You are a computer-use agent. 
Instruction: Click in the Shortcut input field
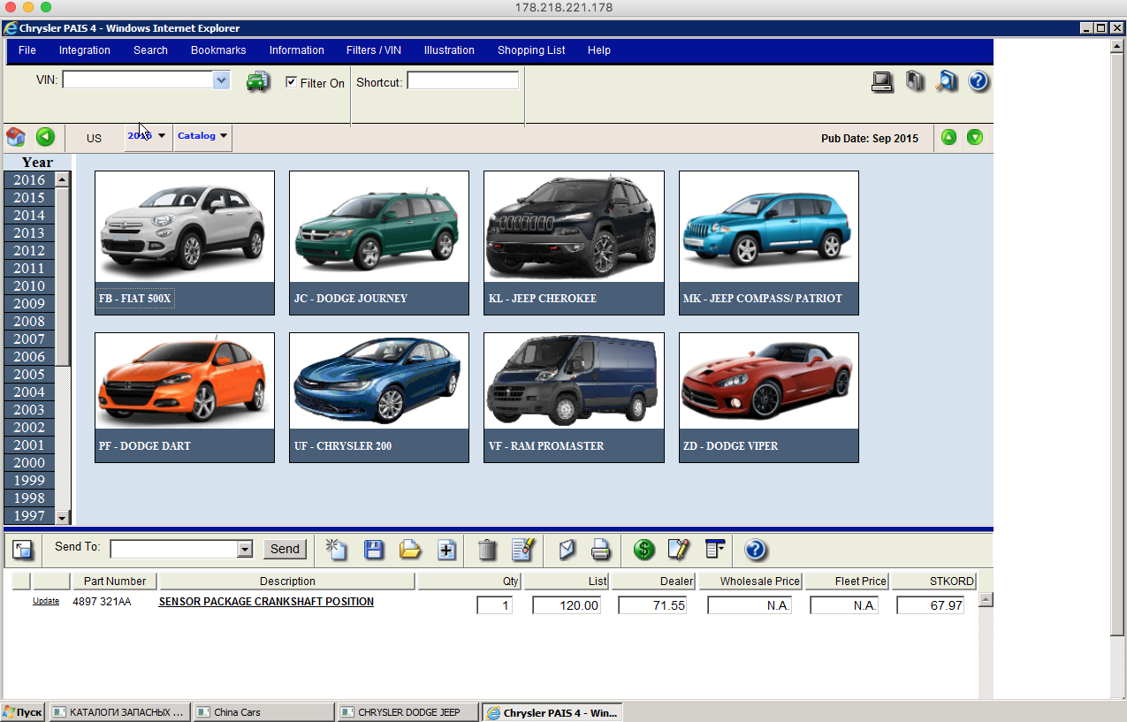[462, 81]
